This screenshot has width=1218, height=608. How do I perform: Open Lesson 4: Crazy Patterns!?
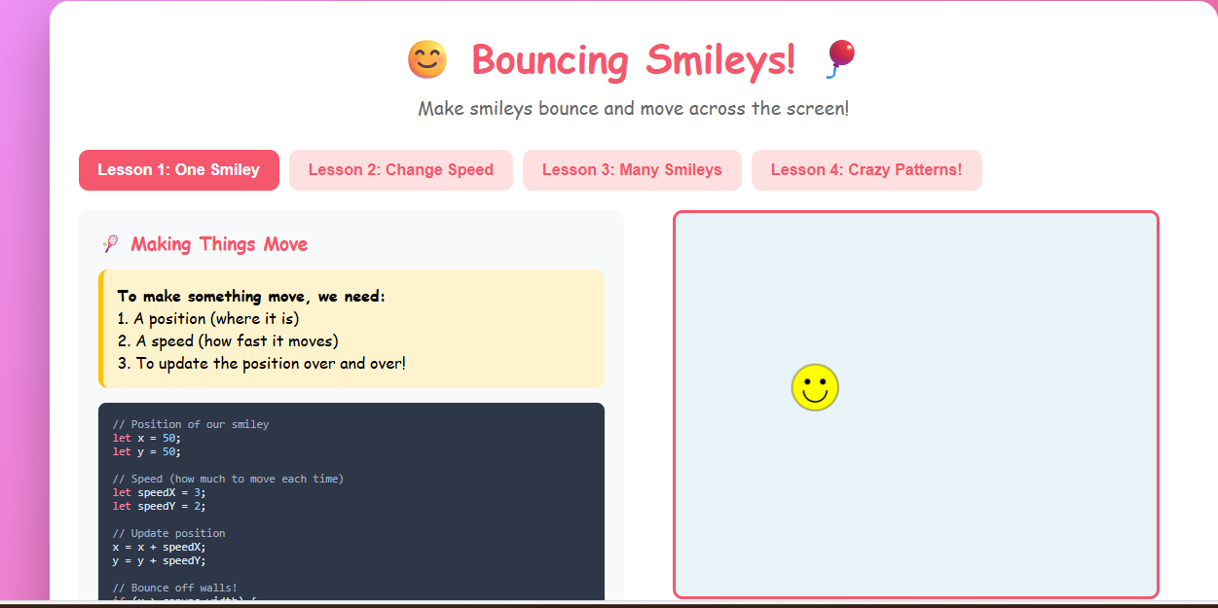[x=866, y=169]
